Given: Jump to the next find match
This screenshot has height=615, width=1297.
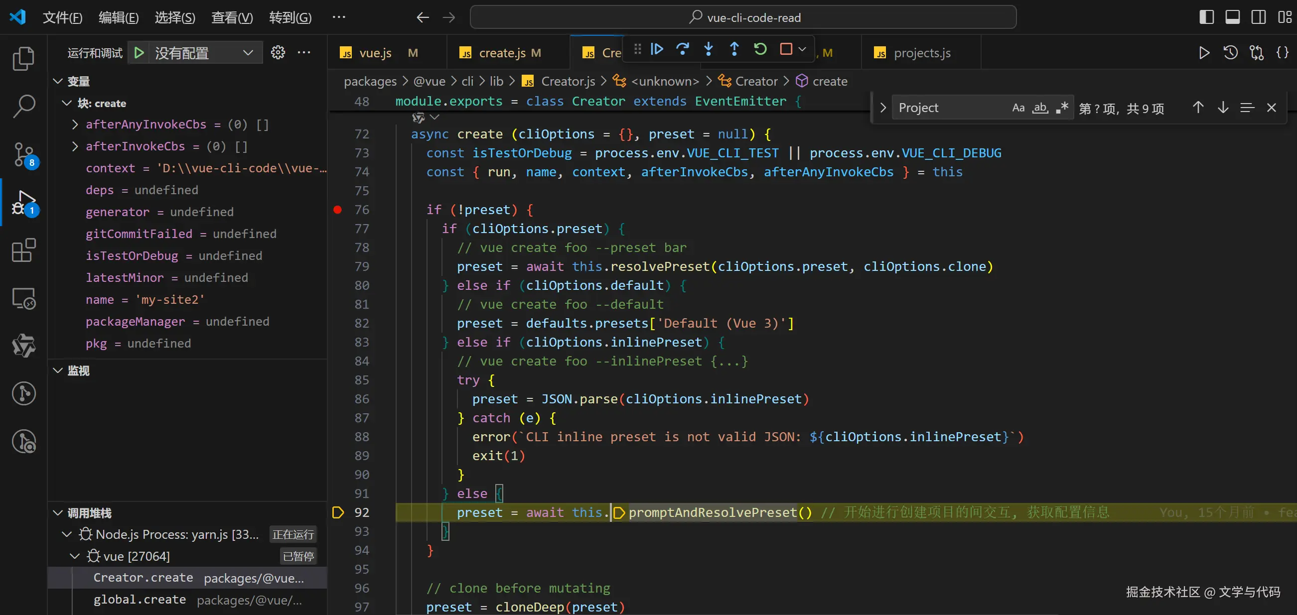Looking at the screenshot, I should point(1223,108).
